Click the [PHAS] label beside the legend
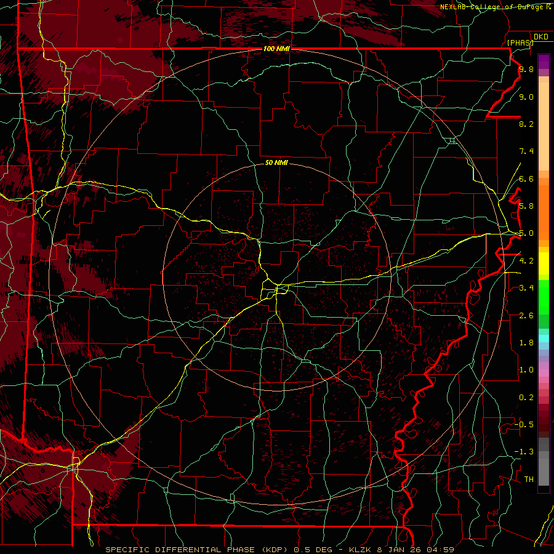 tap(520, 42)
